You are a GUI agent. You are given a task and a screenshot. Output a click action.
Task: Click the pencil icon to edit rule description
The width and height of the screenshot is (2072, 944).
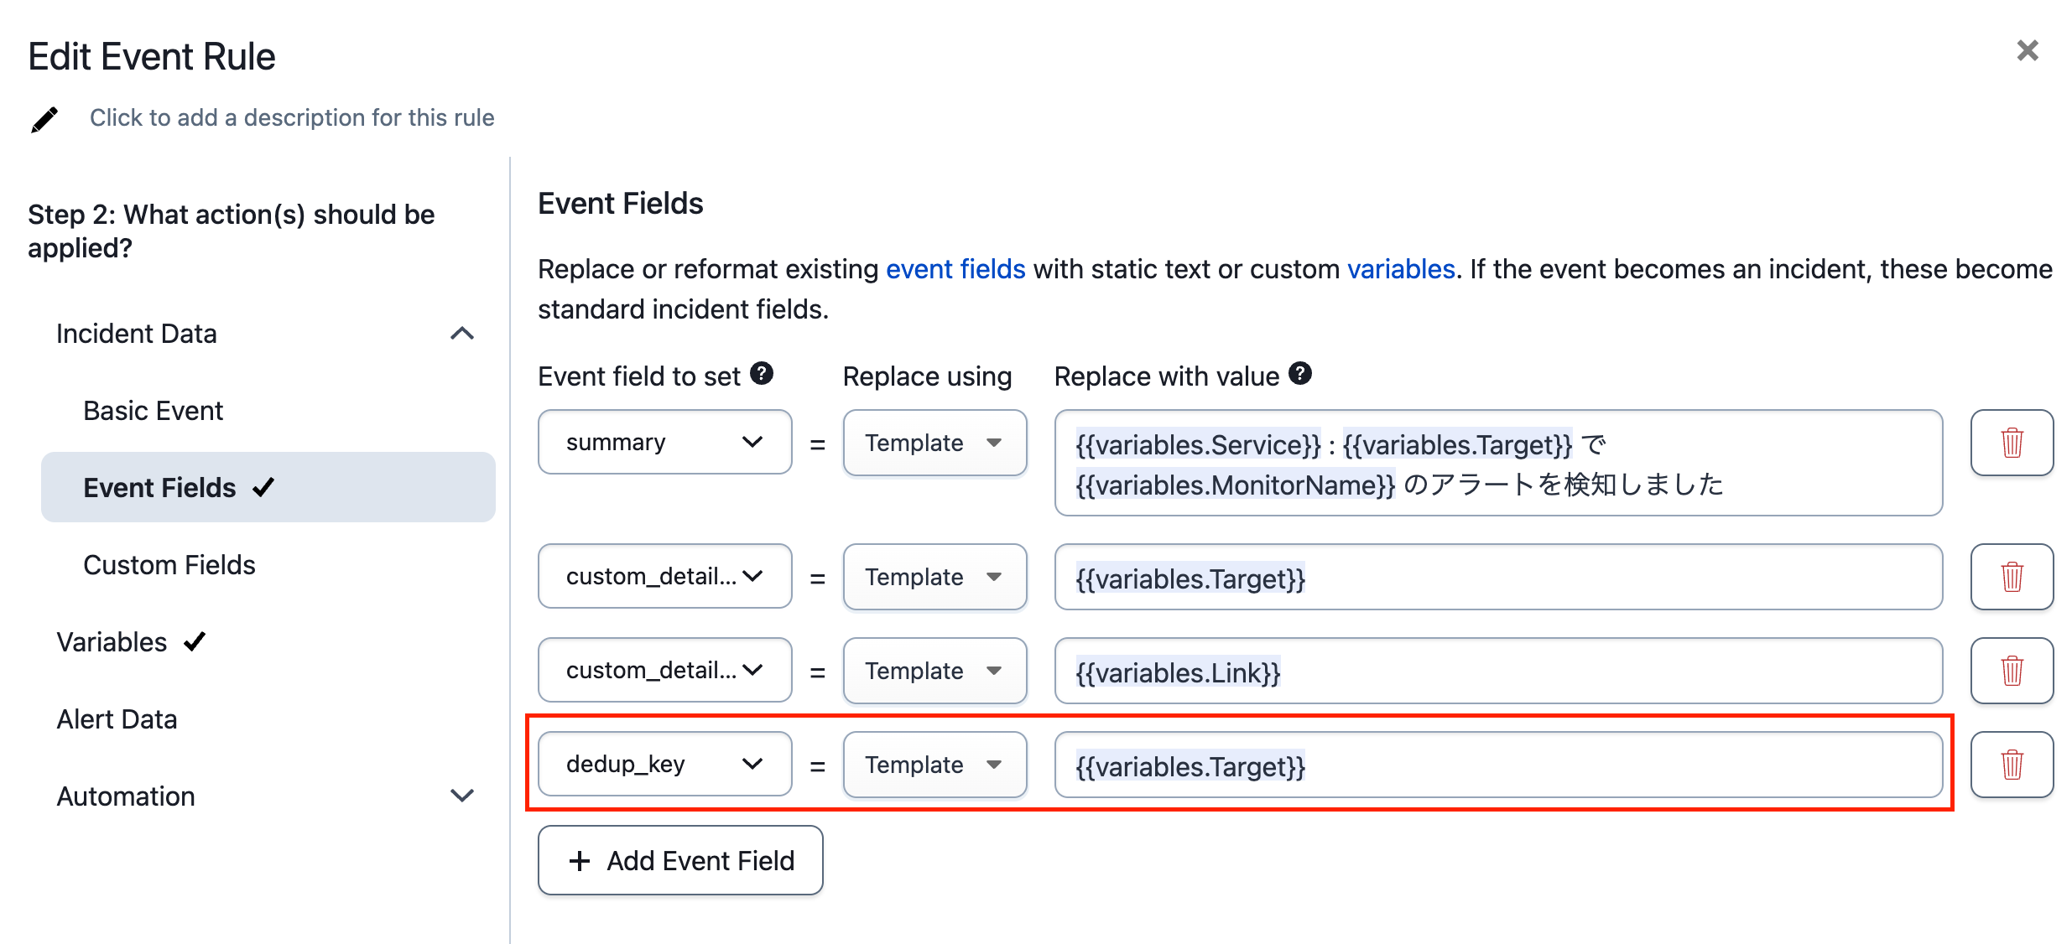[44, 118]
